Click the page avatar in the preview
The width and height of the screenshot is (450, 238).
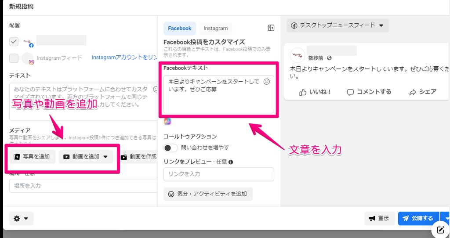tap(298, 55)
